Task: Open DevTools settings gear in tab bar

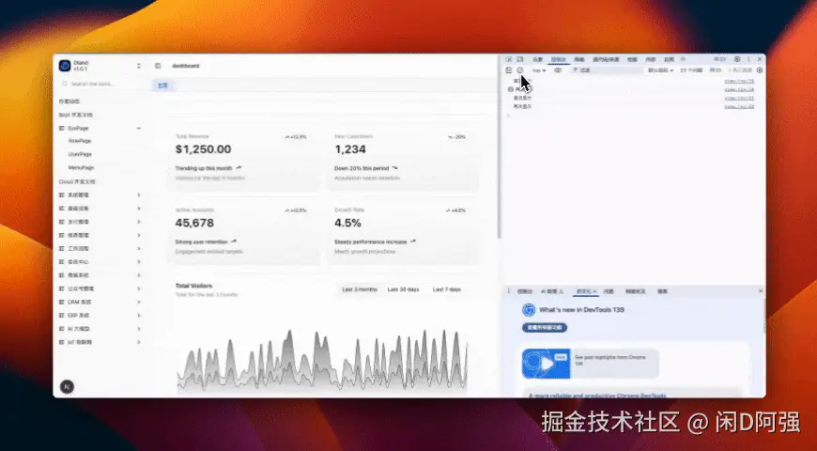Action: [x=737, y=59]
